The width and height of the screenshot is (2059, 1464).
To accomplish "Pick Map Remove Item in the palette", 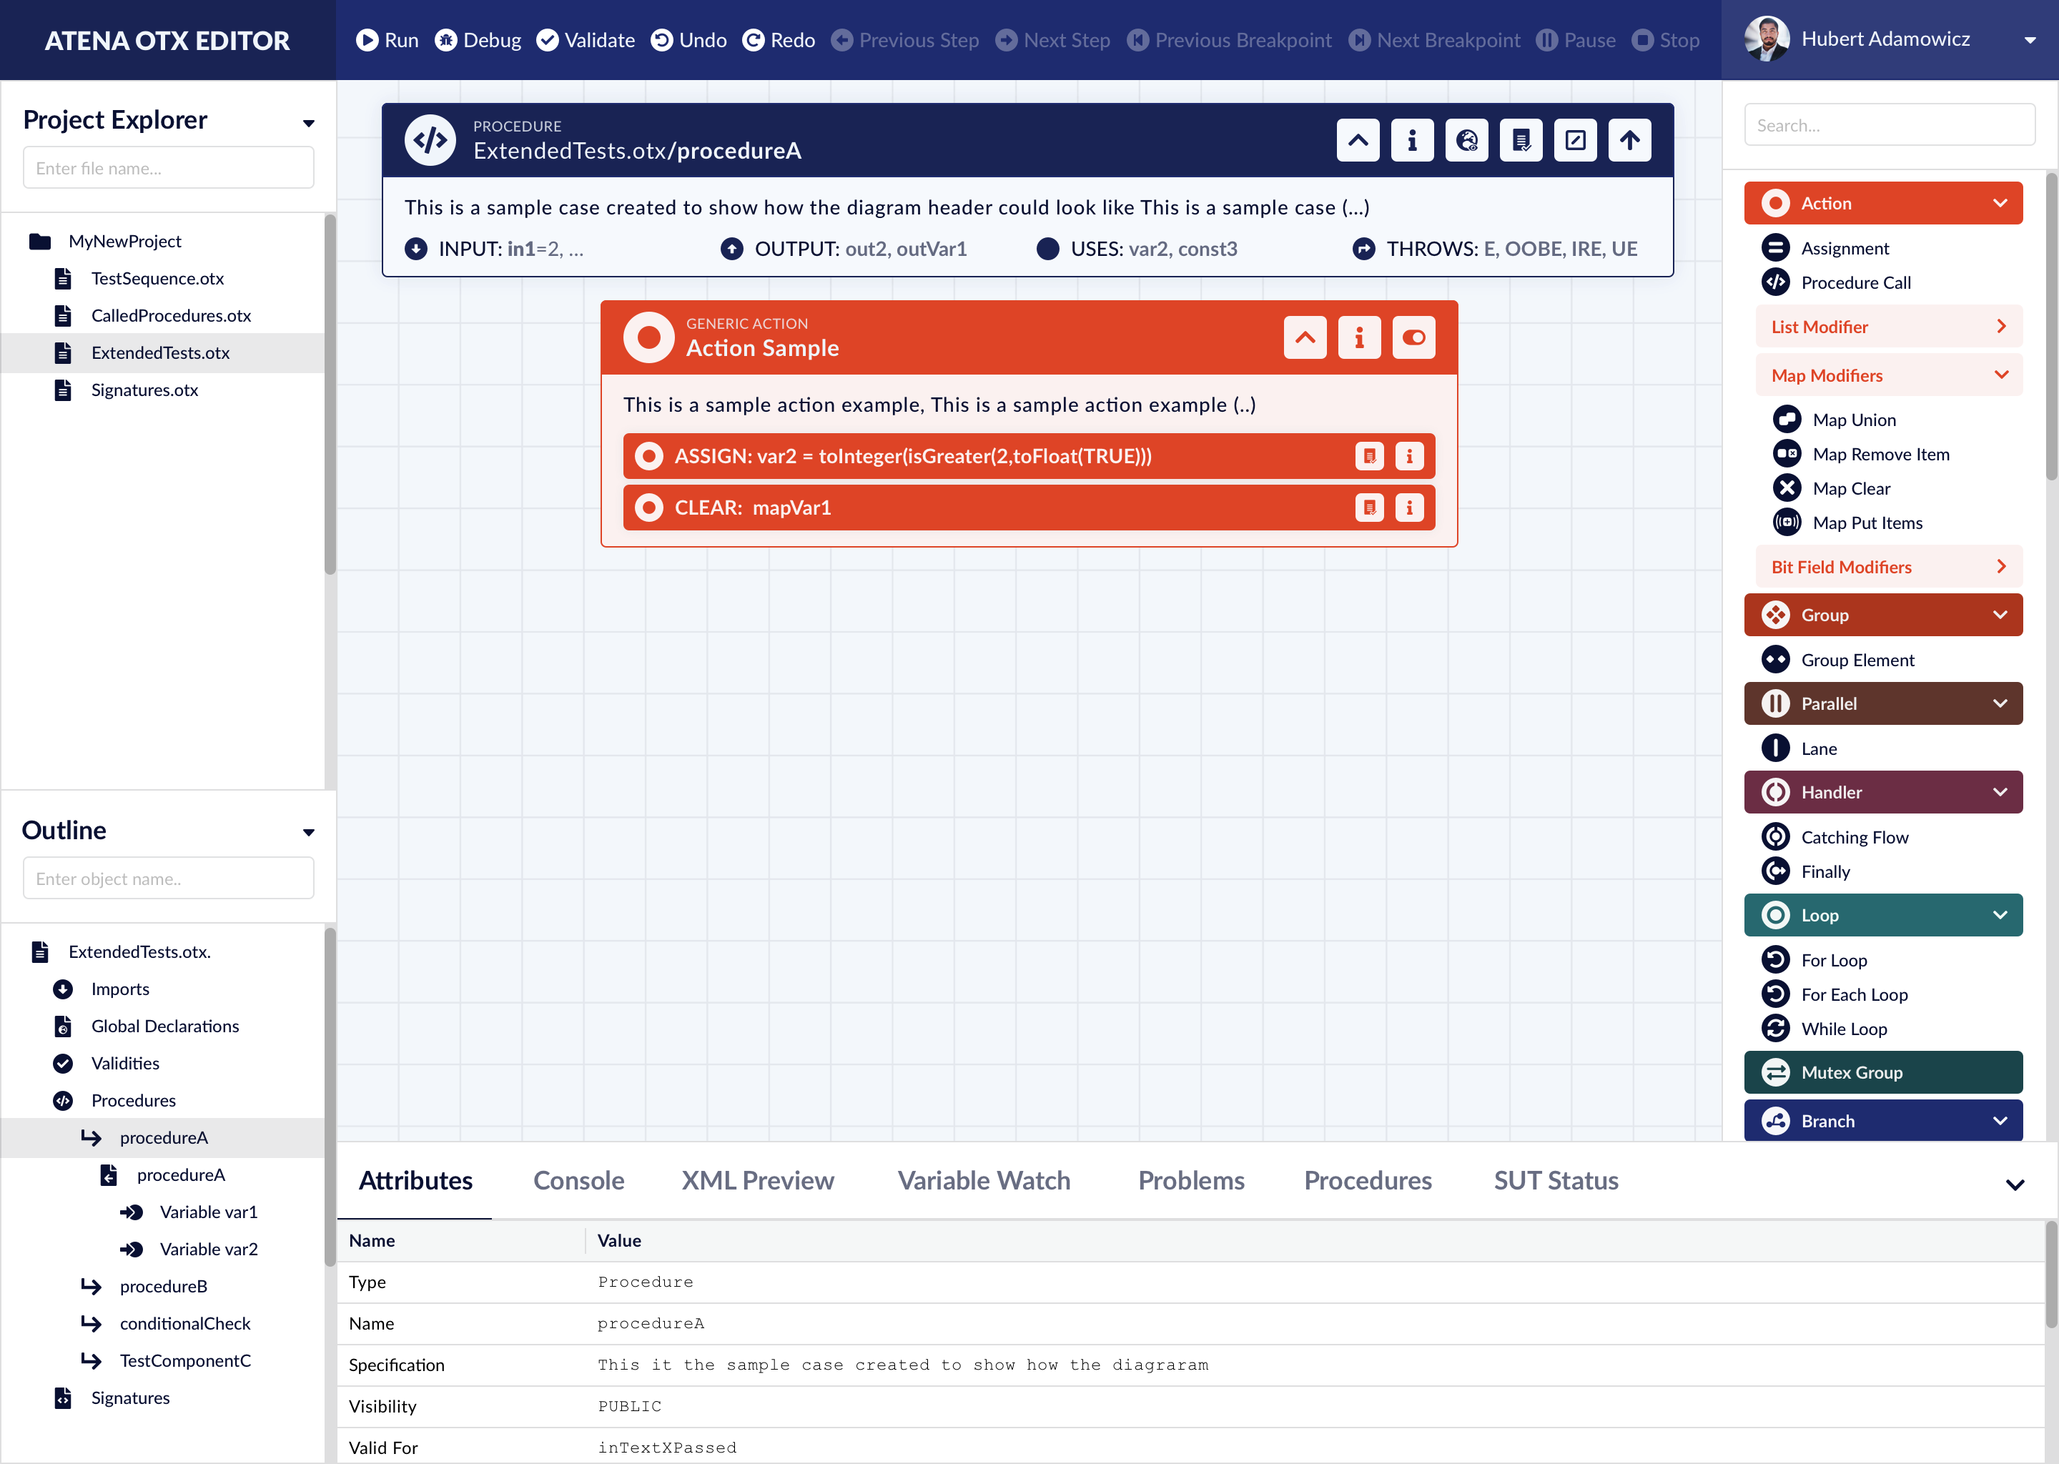I will (x=1862, y=453).
